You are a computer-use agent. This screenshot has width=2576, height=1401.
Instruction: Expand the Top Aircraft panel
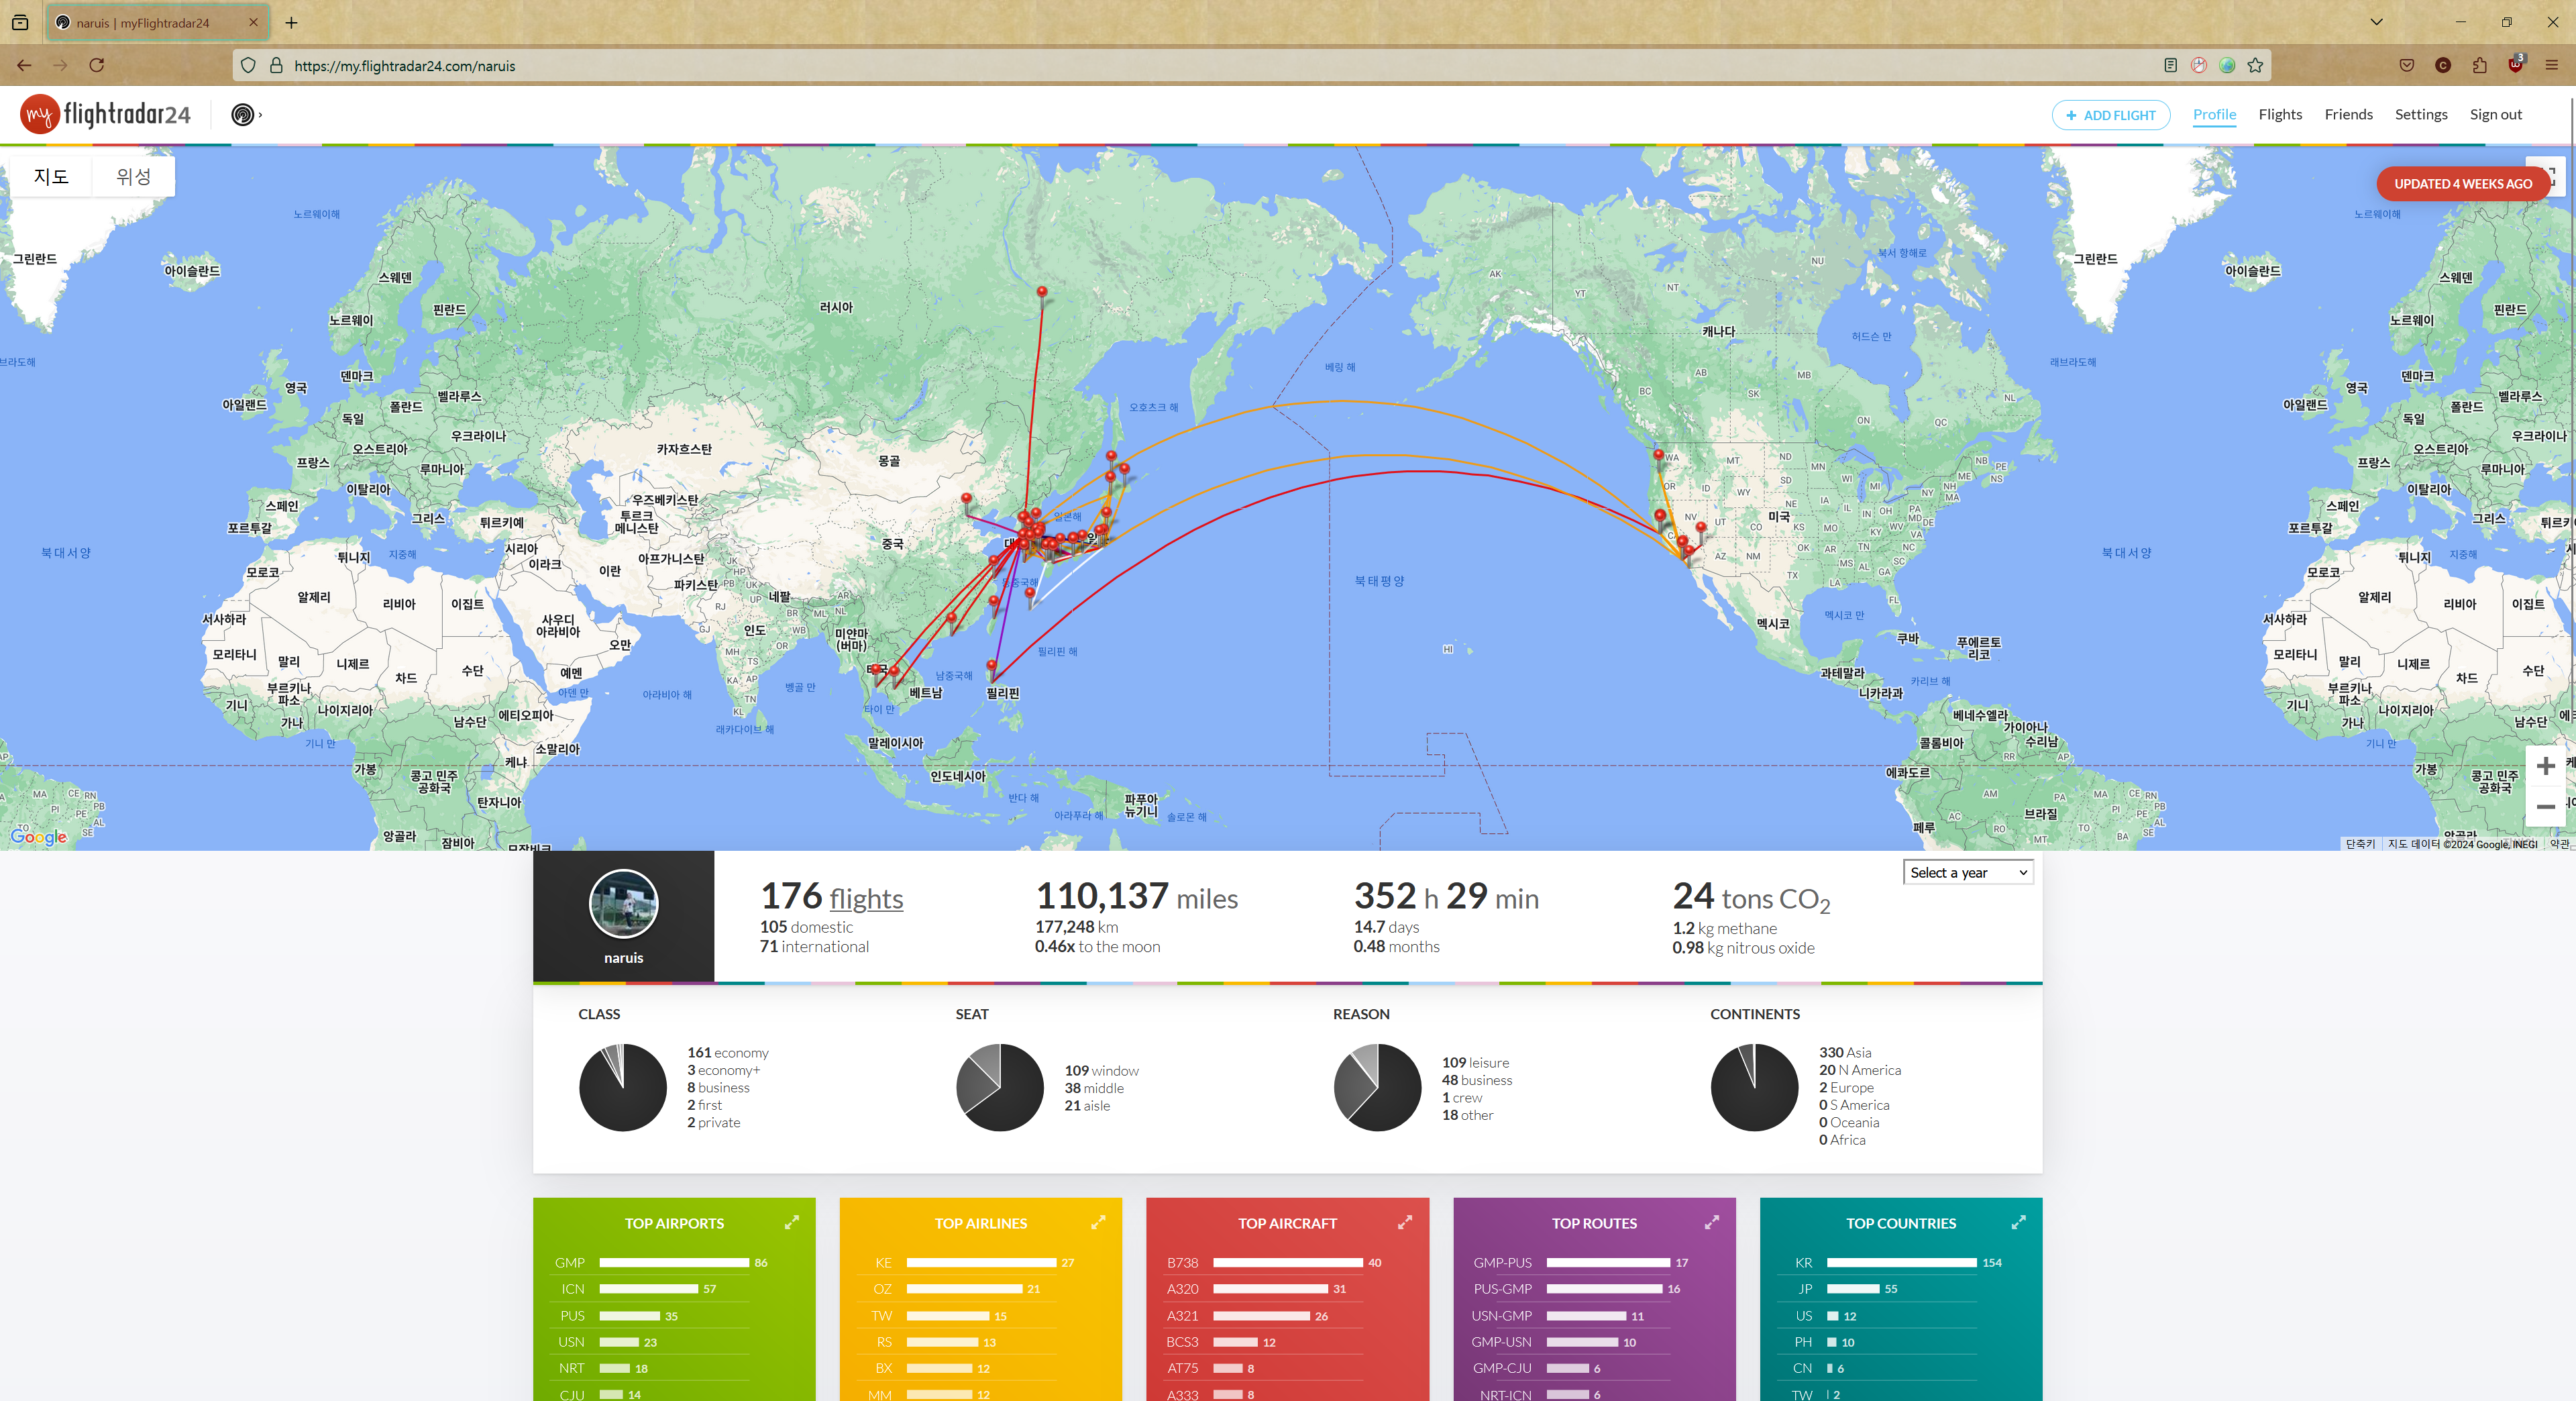(1405, 1222)
